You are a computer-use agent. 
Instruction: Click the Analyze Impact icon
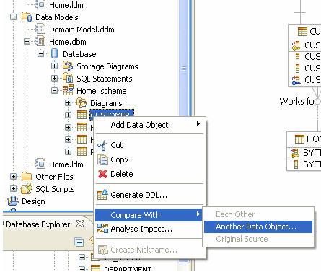coord(102,229)
